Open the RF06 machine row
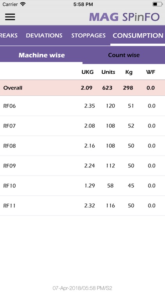This screenshot has width=165, height=294. tap(82, 106)
